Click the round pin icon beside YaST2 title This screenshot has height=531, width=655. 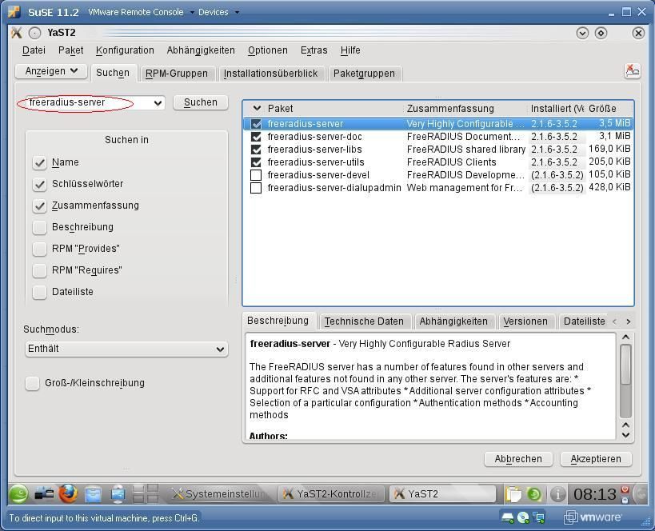(34, 33)
